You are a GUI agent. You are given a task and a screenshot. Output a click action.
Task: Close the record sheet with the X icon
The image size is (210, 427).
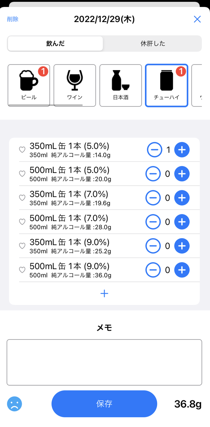pyautogui.click(x=197, y=19)
